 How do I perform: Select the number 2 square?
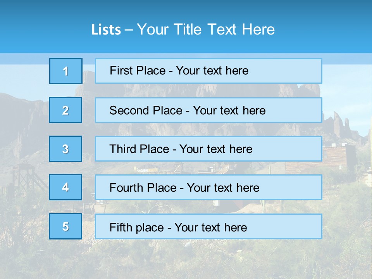[x=65, y=110]
